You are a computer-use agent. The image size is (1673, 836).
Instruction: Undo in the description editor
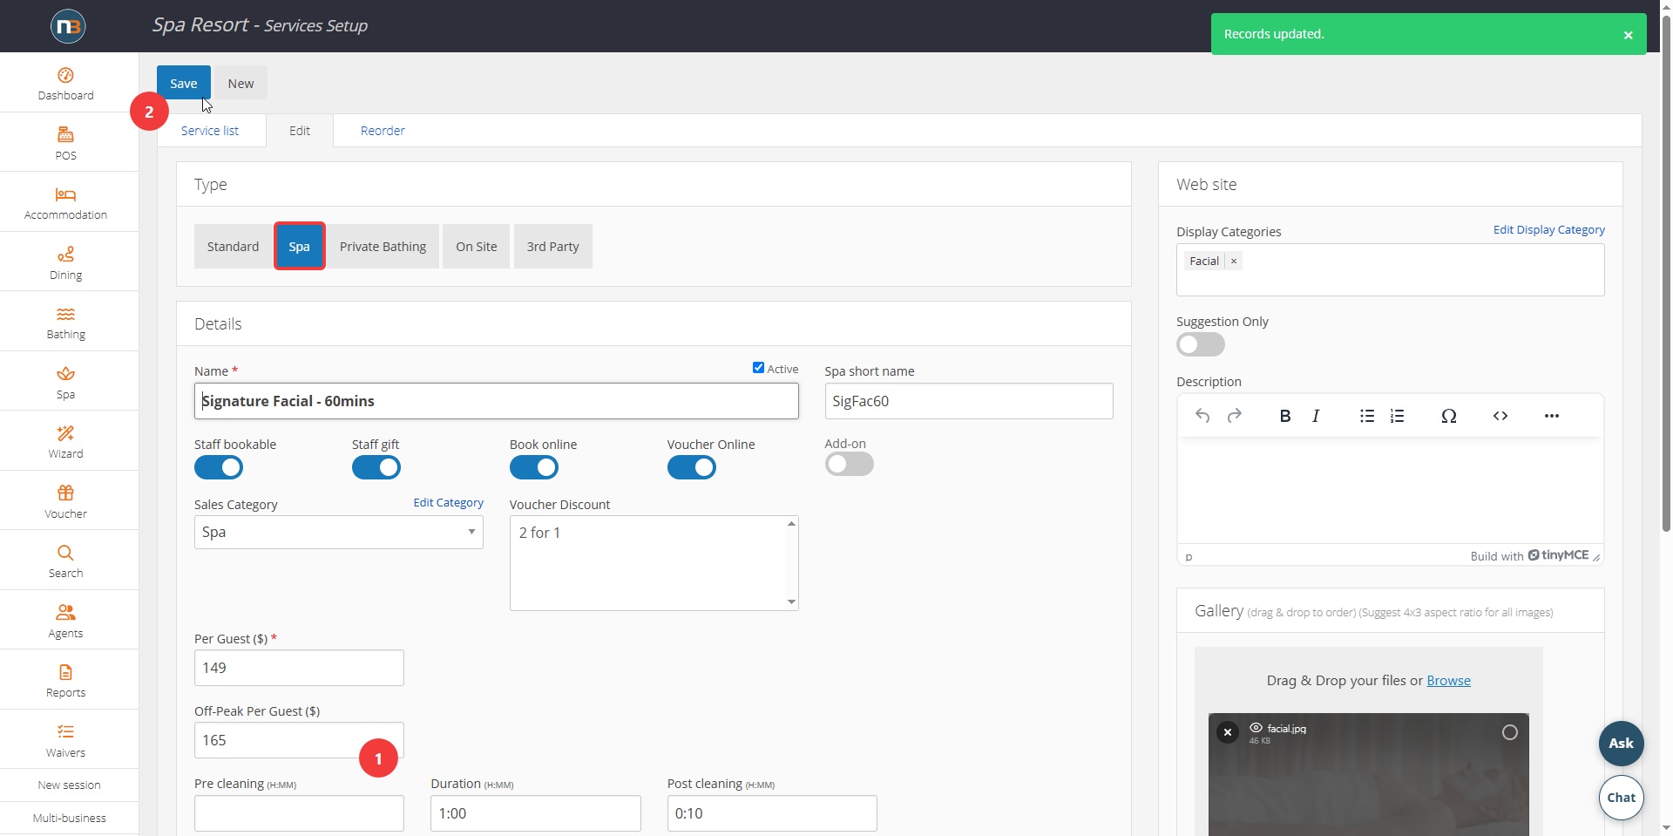coord(1202,416)
